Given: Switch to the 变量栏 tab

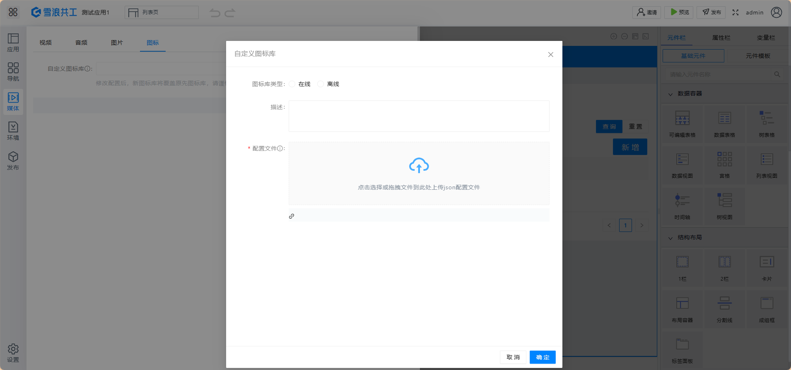Looking at the screenshot, I should tap(766, 38).
